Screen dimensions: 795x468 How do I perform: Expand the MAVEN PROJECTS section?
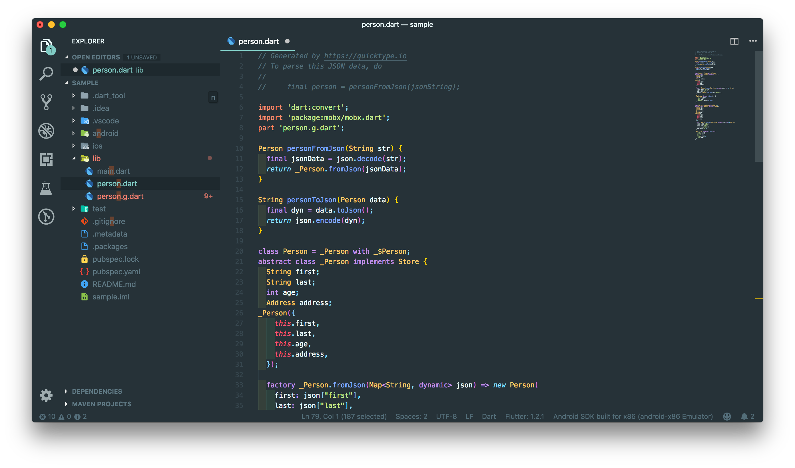(x=66, y=404)
